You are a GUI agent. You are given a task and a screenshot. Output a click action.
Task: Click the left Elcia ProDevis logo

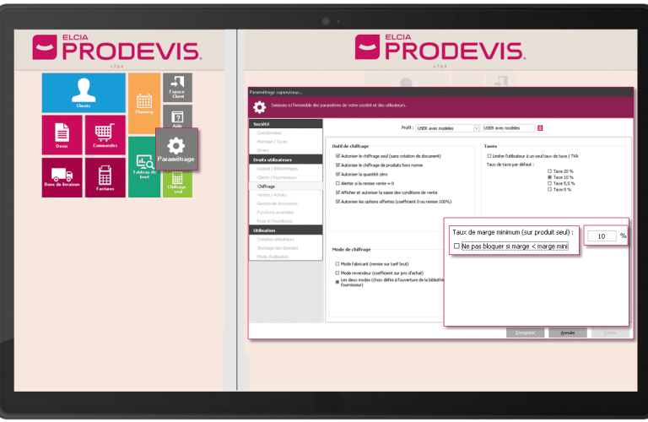coord(117,48)
